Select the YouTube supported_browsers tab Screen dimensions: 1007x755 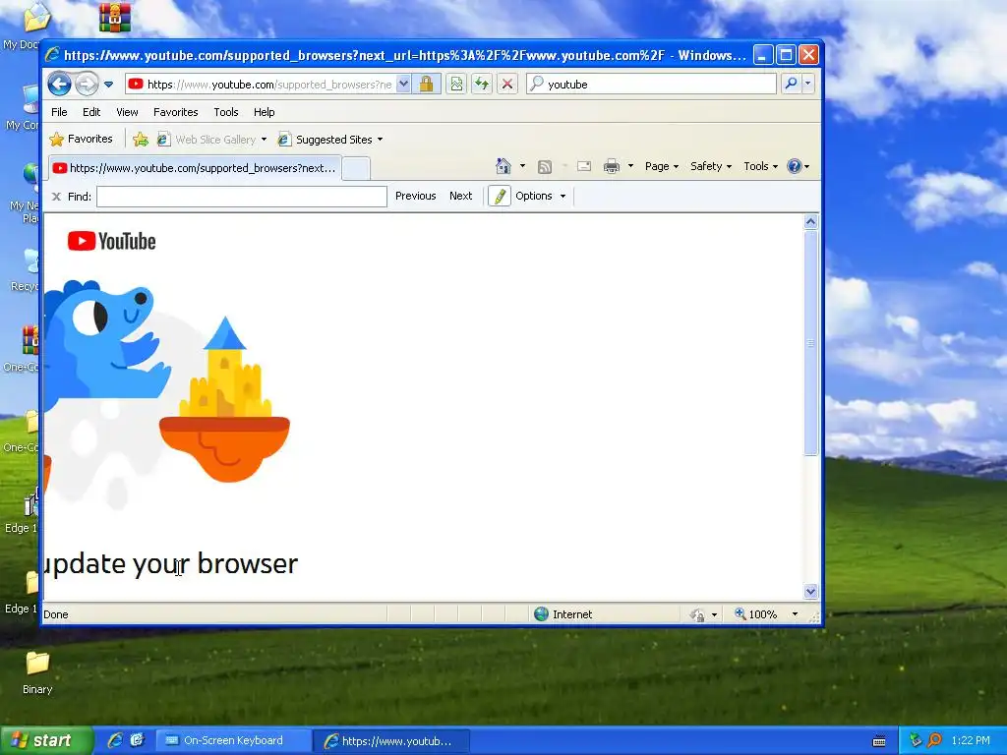tap(195, 168)
